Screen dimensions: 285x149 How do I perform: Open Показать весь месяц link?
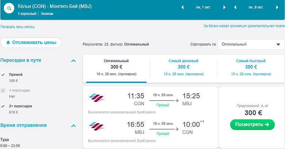click(x=18, y=27)
